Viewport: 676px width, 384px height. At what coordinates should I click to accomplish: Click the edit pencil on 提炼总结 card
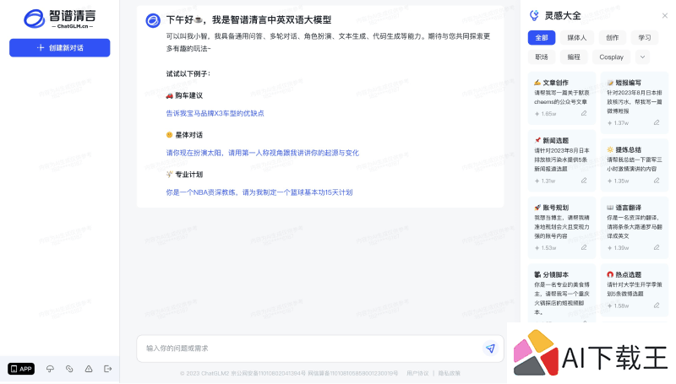point(657,181)
